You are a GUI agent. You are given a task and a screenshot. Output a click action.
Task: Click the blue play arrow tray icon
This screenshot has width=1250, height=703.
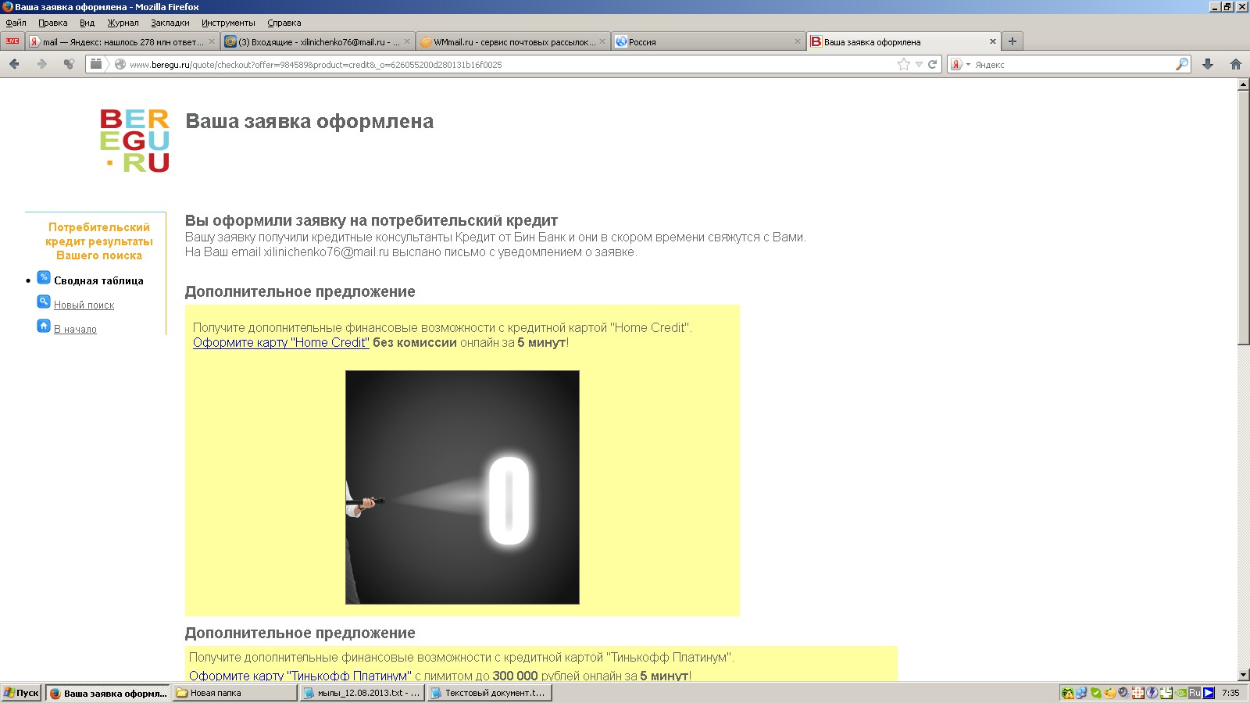click(1209, 693)
